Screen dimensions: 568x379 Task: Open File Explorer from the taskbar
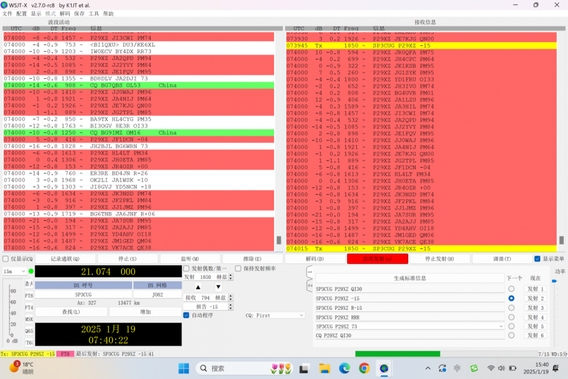(x=324, y=368)
